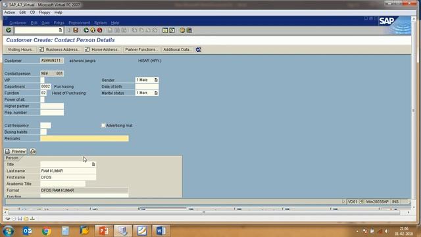Image resolution: width=421 pixels, height=237 pixels.
Task: Click the Remarks input field
Action: click(84, 138)
